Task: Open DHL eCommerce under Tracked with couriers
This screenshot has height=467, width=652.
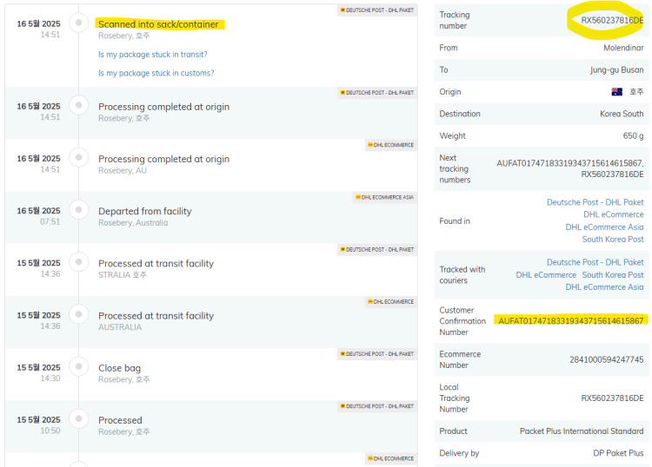Action: pyautogui.click(x=546, y=275)
